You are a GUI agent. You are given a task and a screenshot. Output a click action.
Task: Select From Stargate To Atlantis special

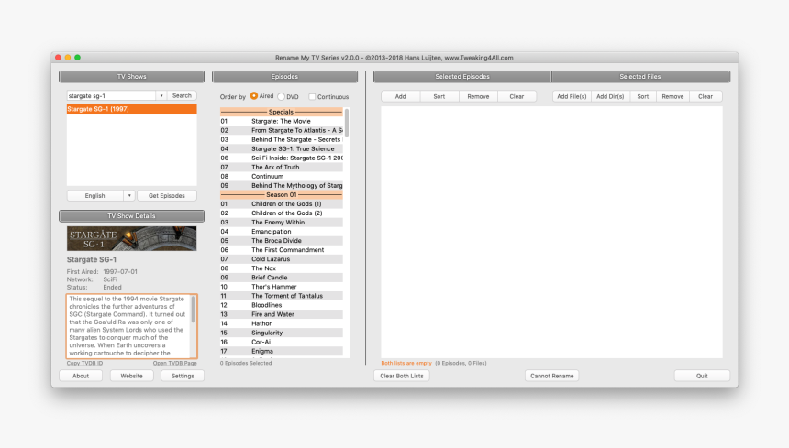tap(282, 130)
